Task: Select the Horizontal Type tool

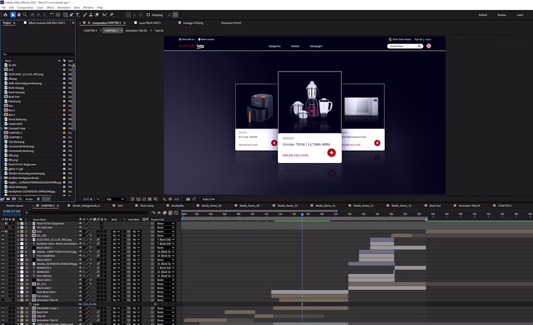Action: 78,15
